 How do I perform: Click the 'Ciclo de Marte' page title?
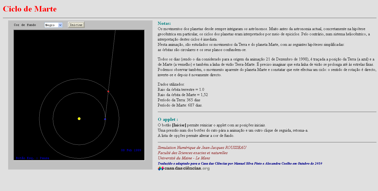[30, 9]
